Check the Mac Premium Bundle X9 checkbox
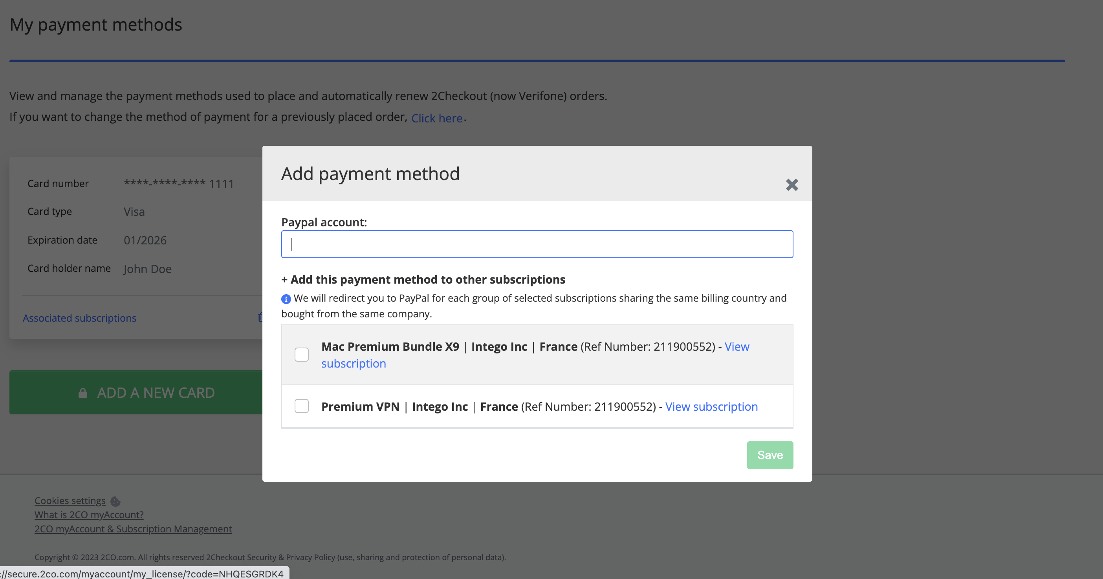The width and height of the screenshot is (1103, 579). 301,355
